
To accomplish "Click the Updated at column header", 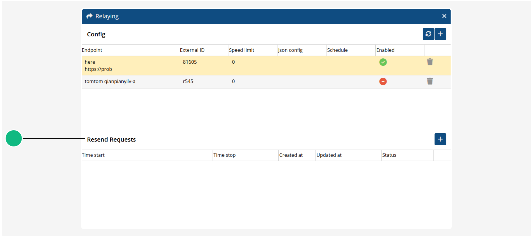I will pyautogui.click(x=329, y=155).
